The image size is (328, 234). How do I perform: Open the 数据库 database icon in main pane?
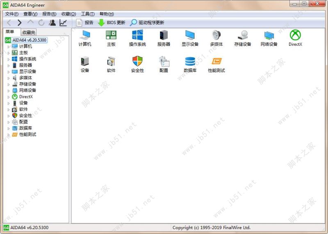coord(190,64)
